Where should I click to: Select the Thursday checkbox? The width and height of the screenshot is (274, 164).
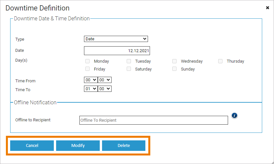[x=221, y=61]
